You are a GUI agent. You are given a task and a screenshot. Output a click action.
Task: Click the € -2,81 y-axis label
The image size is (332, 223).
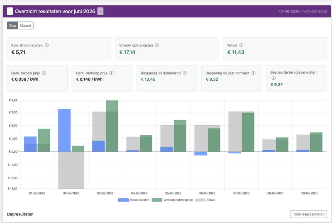pyautogui.click(x=12, y=189)
